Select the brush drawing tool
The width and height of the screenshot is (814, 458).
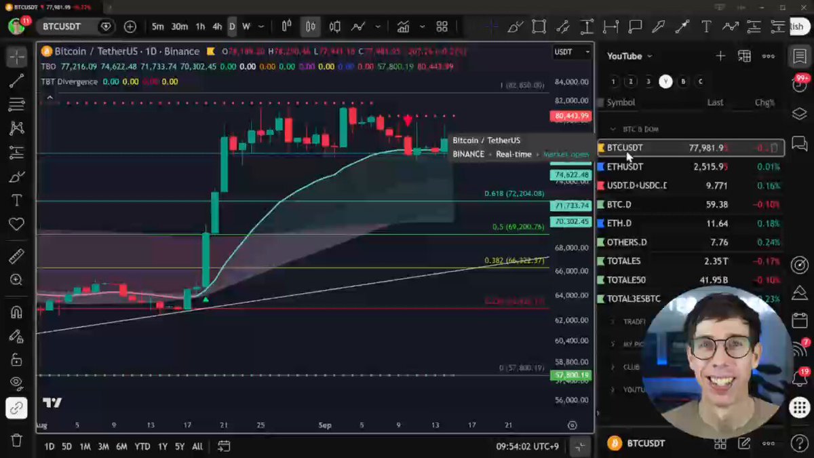(16, 177)
